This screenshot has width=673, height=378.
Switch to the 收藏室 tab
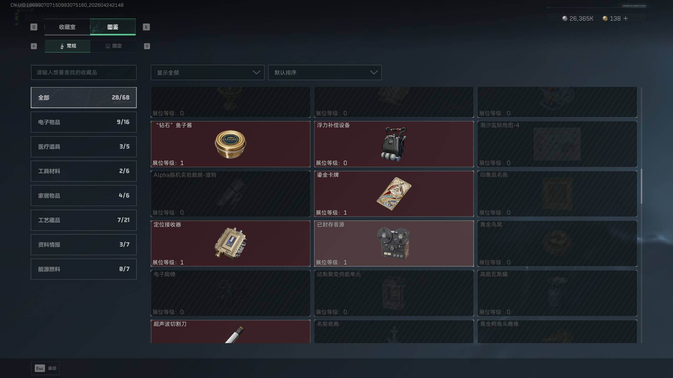[x=67, y=27]
